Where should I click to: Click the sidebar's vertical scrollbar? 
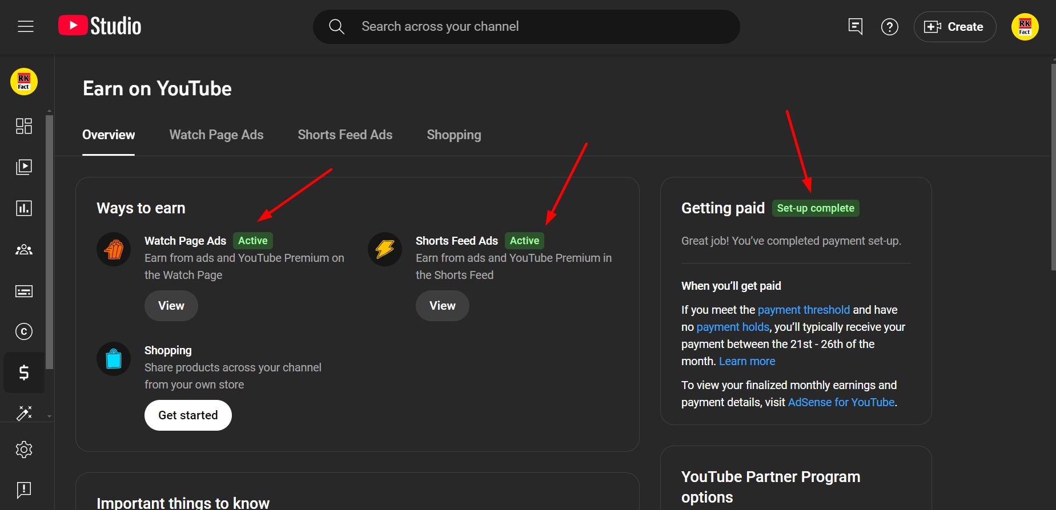[x=50, y=242]
